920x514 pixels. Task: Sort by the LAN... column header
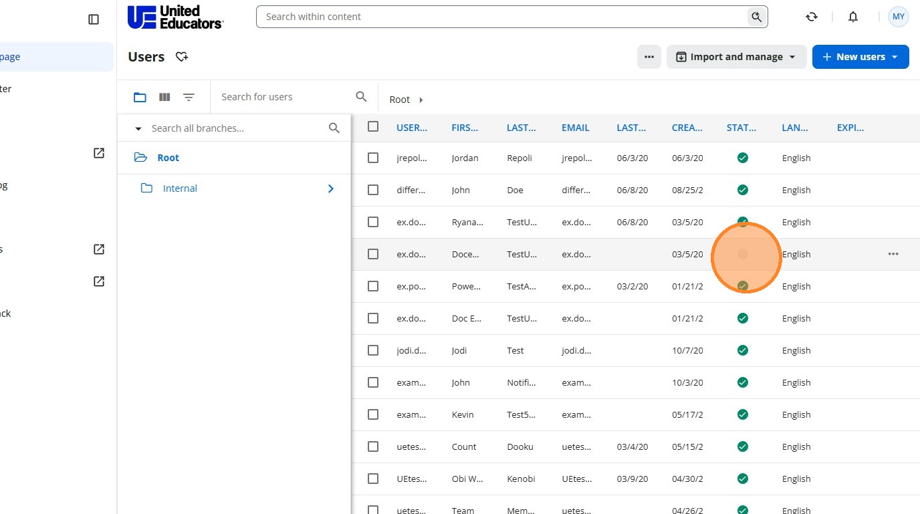(x=795, y=128)
